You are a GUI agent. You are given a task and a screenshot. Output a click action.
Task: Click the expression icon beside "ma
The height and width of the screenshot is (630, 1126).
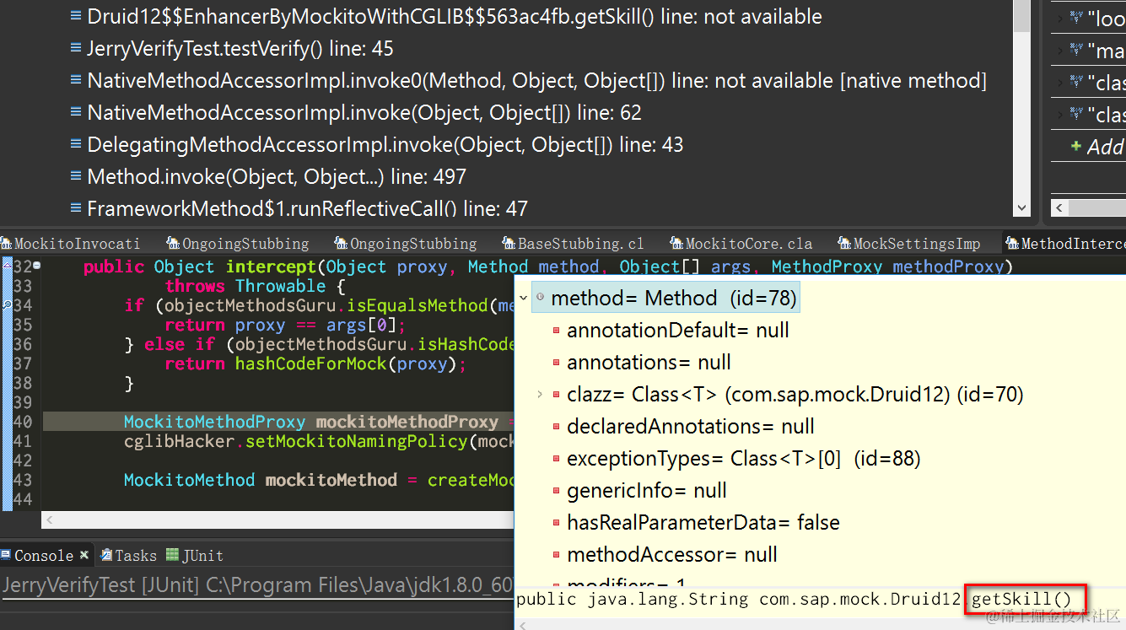tap(1076, 50)
